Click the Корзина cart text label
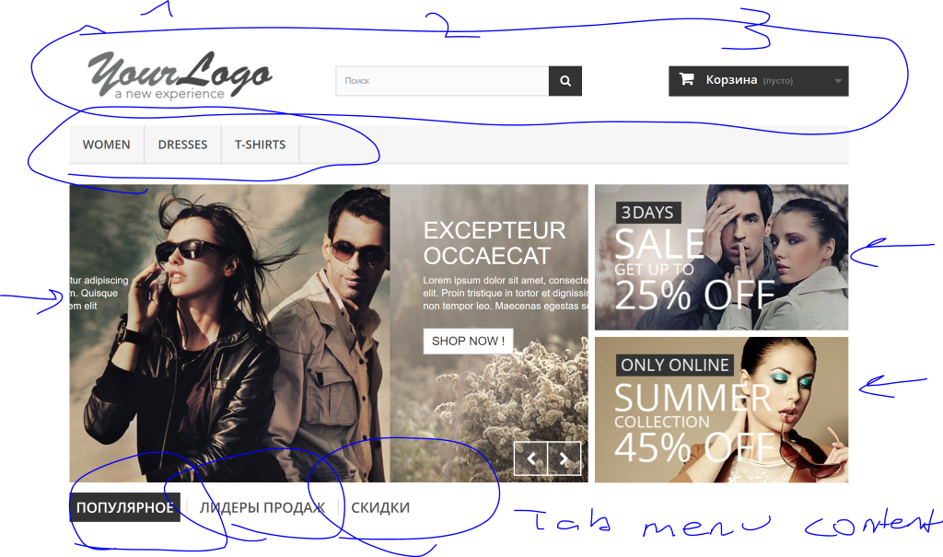 coord(731,79)
